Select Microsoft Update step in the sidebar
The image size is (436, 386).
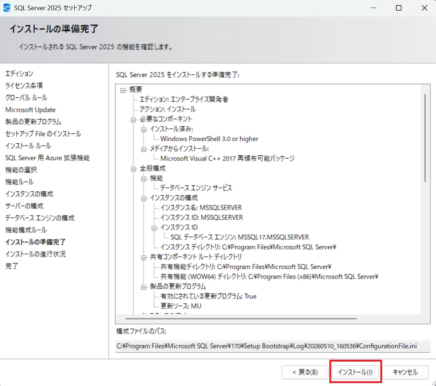coord(30,110)
